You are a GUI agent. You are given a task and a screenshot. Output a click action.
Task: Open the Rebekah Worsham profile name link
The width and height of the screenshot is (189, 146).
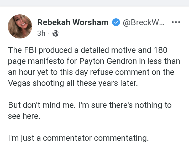[x=73, y=23]
